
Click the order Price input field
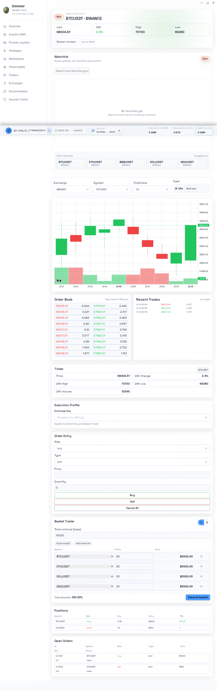(x=132, y=475)
